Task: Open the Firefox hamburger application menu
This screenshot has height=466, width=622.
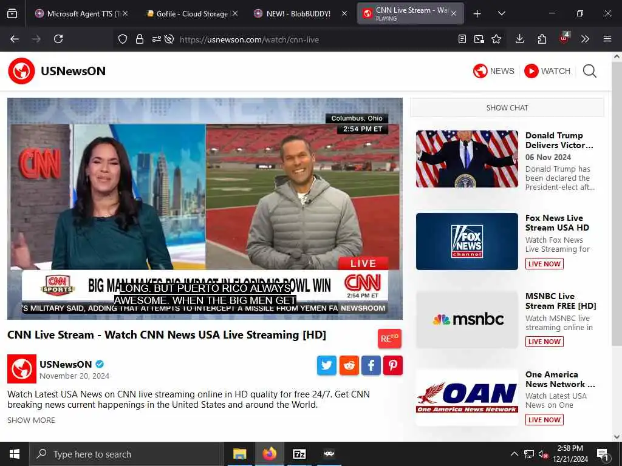Action: [607, 39]
